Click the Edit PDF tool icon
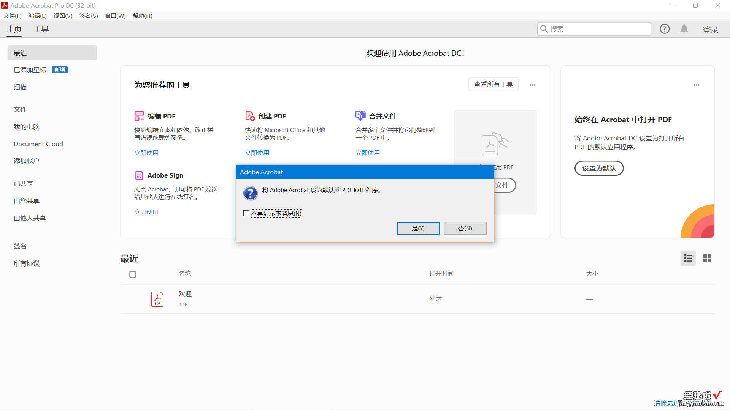Viewport: 730px width, 410px height. [x=139, y=116]
